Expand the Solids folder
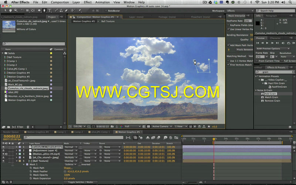Image resolution: width=296 pixels, height=185 pixels. pos(3,53)
